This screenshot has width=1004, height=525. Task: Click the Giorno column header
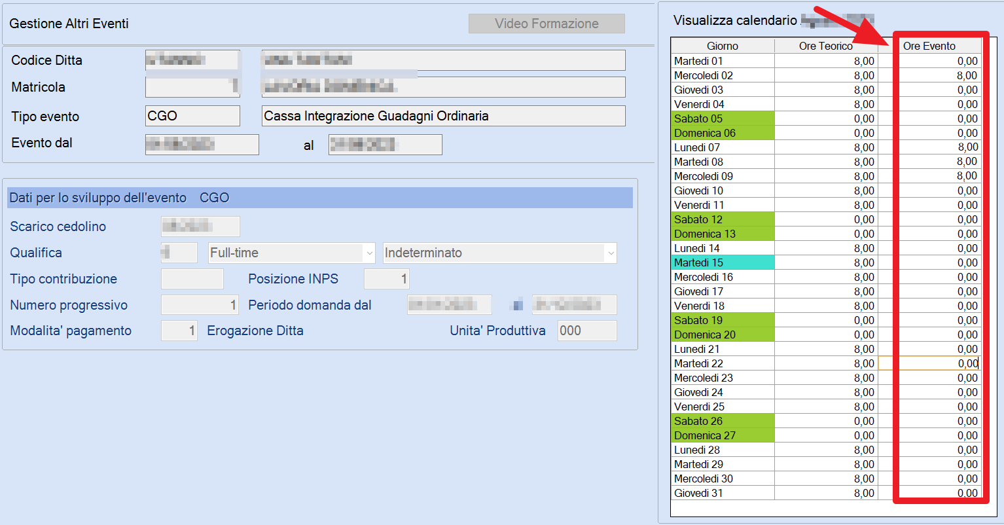(x=723, y=46)
